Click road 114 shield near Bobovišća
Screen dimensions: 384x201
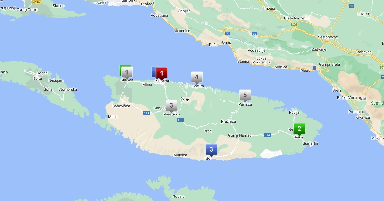tap(147, 113)
